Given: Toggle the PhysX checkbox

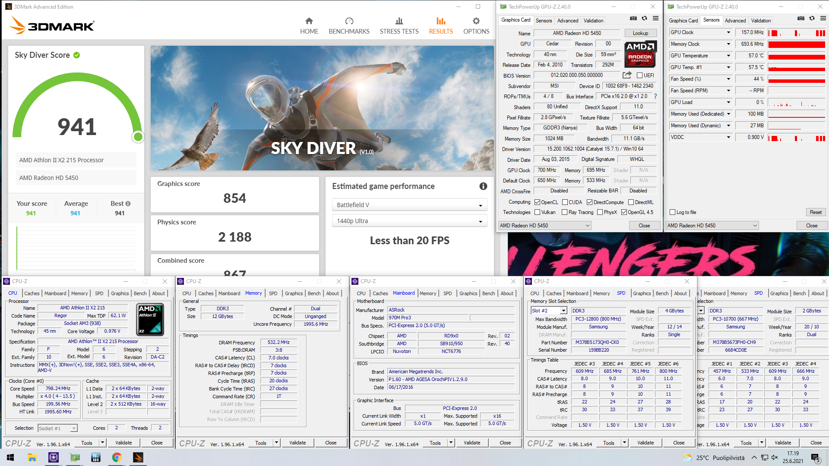Looking at the screenshot, I should (x=600, y=212).
